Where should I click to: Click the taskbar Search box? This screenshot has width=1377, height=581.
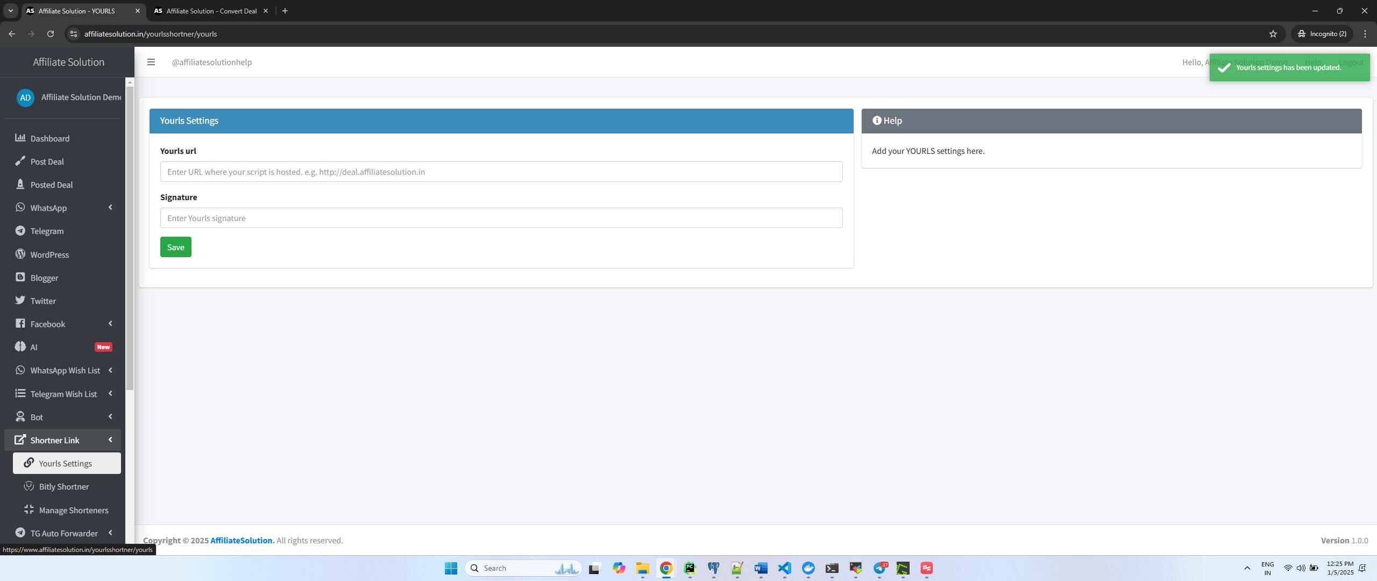tap(523, 568)
